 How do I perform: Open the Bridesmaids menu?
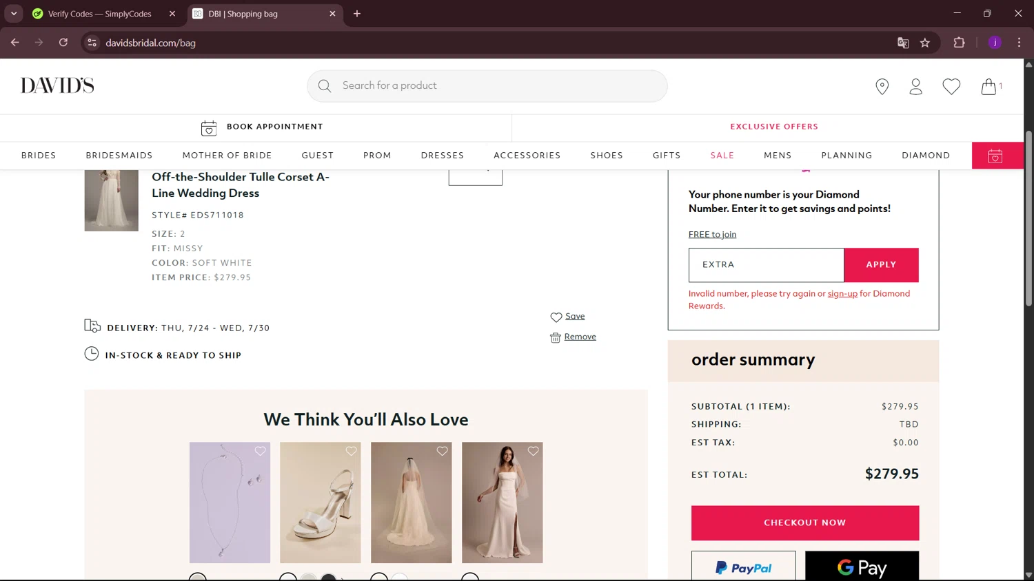click(x=119, y=156)
